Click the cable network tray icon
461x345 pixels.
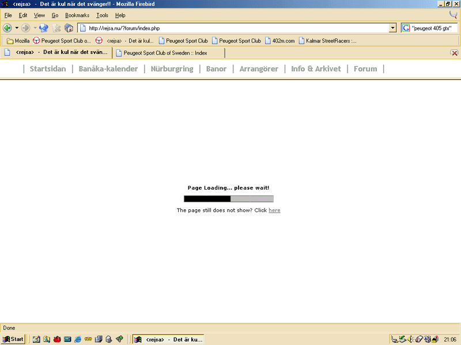click(x=395, y=339)
